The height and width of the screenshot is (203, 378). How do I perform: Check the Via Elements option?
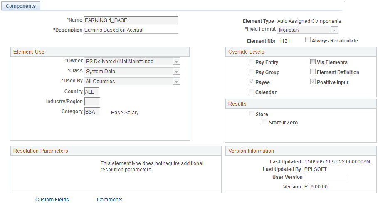313,62
